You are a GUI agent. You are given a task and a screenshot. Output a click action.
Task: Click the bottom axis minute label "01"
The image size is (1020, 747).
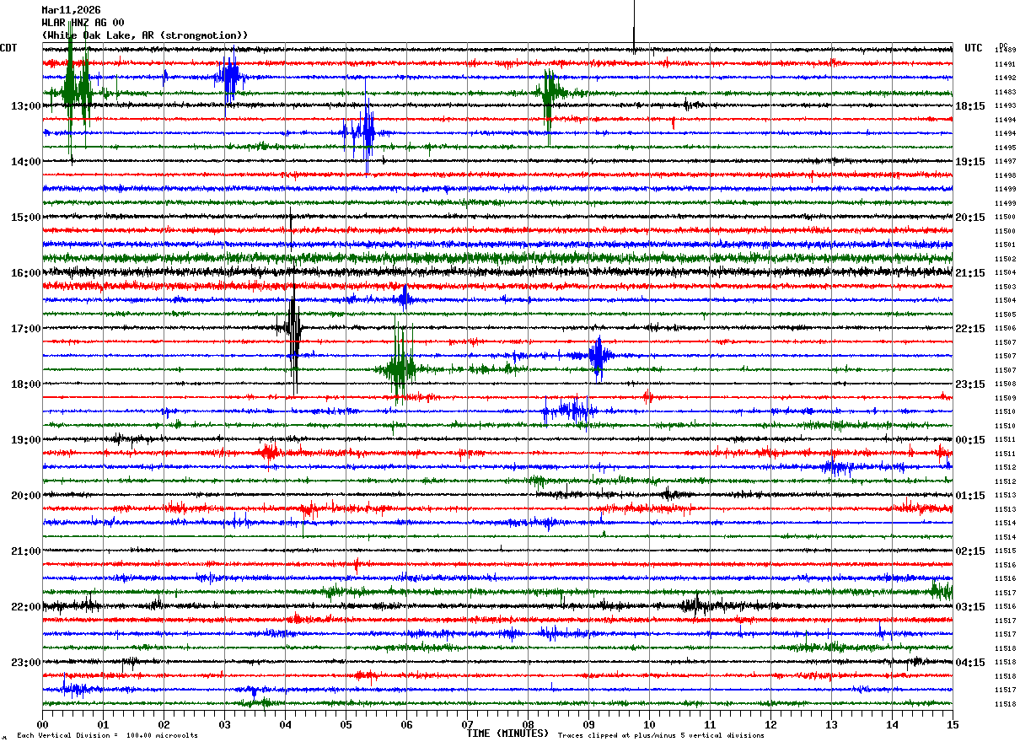click(x=103, y=724)
